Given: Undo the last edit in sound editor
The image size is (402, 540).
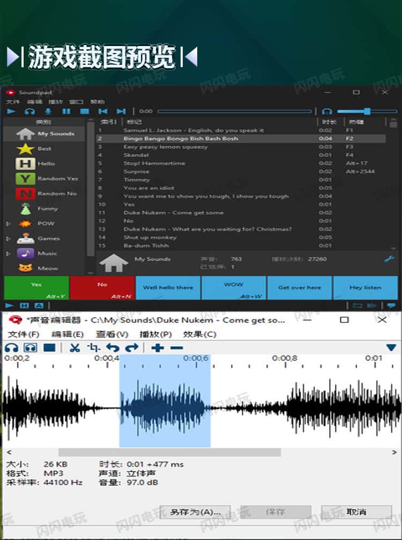Looking at the screenshot, I should [113, 348].
